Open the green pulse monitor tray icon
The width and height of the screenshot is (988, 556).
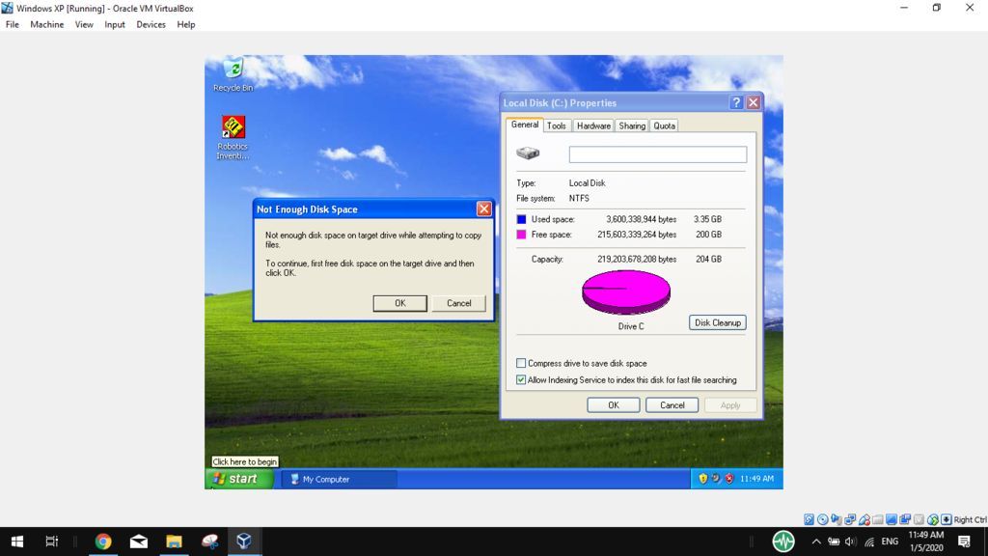pos(783,541)
